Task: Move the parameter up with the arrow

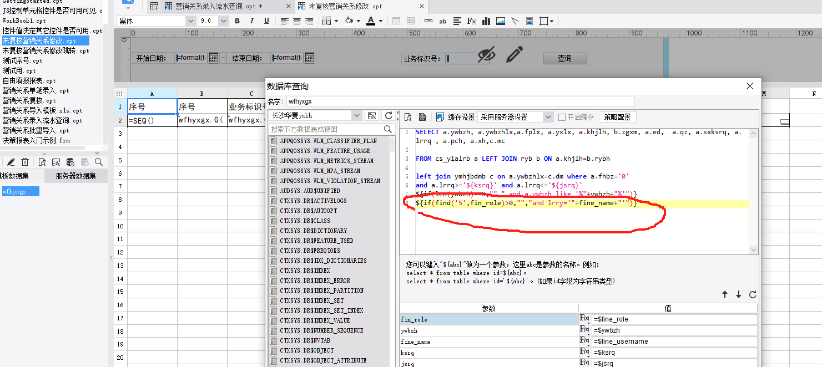Action: [x=725, y=294]
